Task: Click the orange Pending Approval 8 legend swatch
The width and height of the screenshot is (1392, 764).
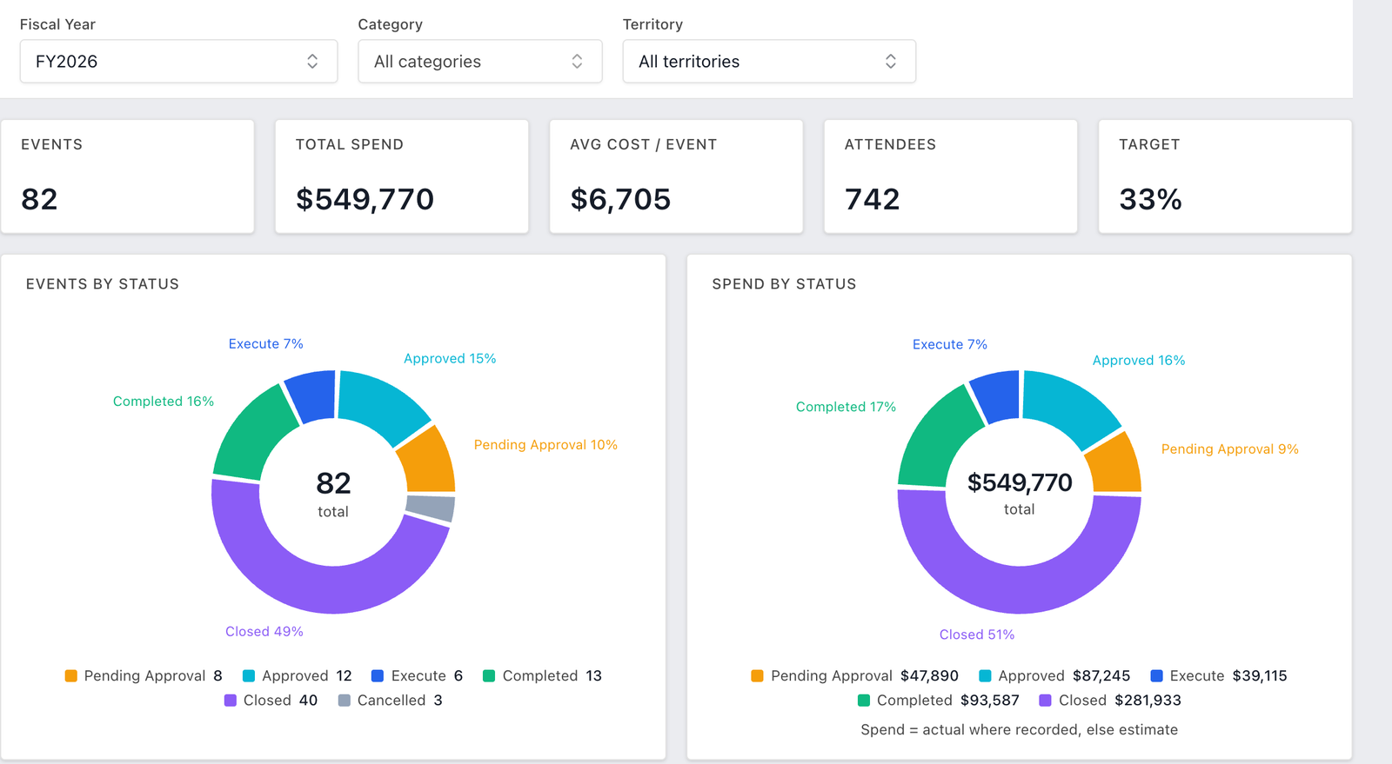Action: pyautogui.click(x=71, y=676)
